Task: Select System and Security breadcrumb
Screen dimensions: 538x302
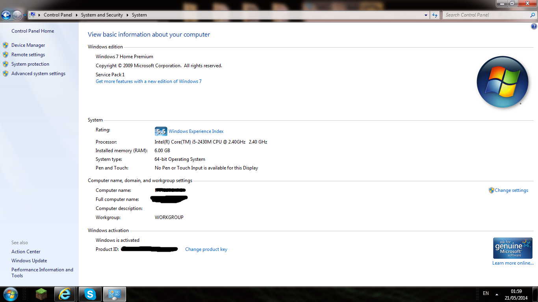Action: pos(102,15)
